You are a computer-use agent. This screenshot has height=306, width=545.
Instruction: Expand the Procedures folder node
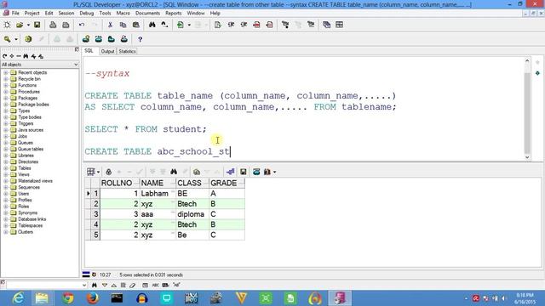tap(6, 92)
